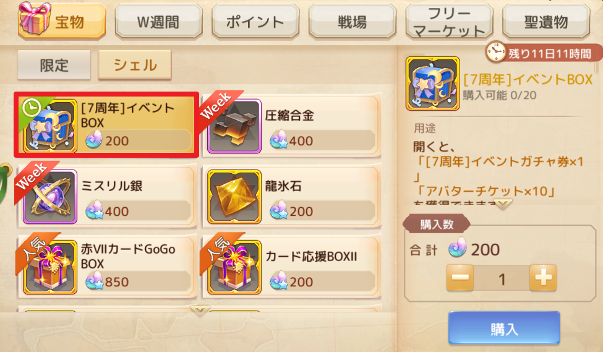Select the 赤VIIカードGoGo BOX gift icon
This screenshot has width=603, height=352.
pyautogui.click(x=50, y=267)
